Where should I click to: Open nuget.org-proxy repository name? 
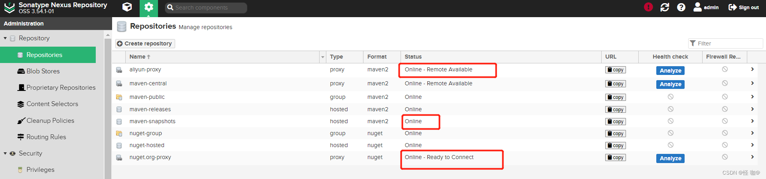150,157
